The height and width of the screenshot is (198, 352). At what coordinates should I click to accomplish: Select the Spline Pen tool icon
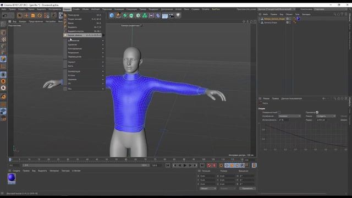pos(118,15)
